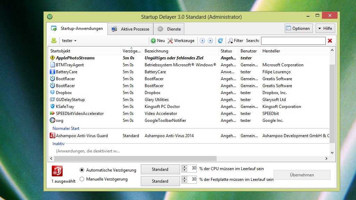The width and height of the screenshot is (356, 200).
Task: Click the CPU idle percentage field
Action: tap(192, 168)
